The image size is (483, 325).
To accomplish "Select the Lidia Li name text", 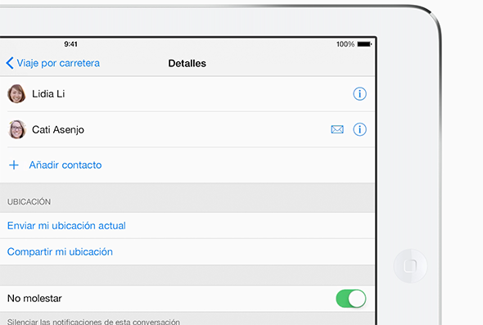I will (48, 93).
